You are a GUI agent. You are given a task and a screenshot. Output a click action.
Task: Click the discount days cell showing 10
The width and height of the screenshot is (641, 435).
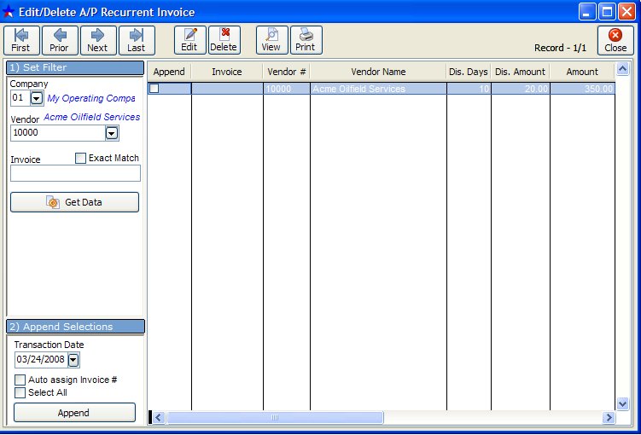click(x=469, y=89)
